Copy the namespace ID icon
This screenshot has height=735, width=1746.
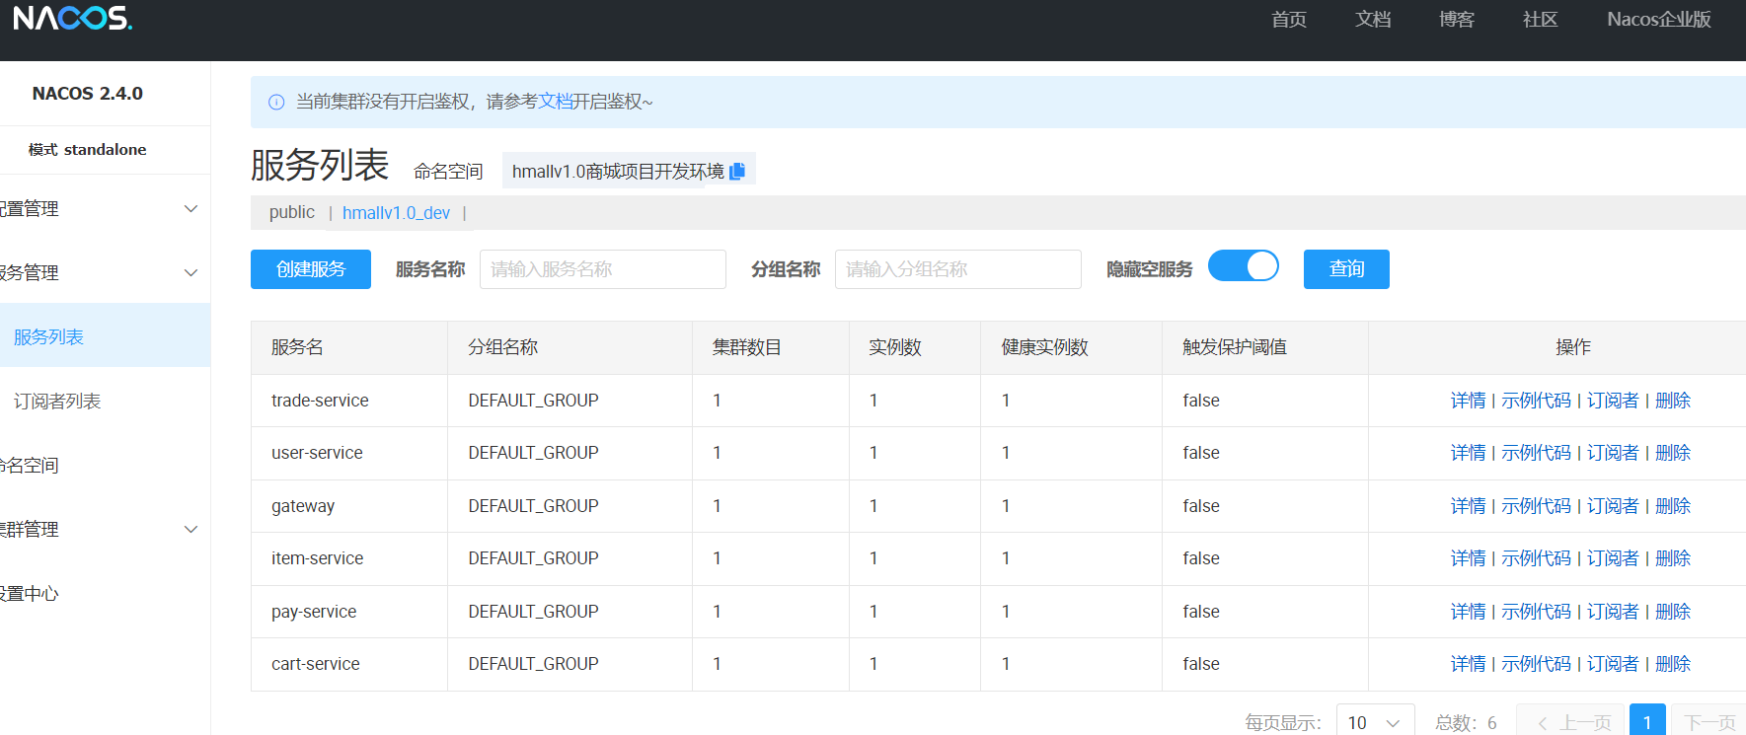pyautogui.click(x=737, y=171)
